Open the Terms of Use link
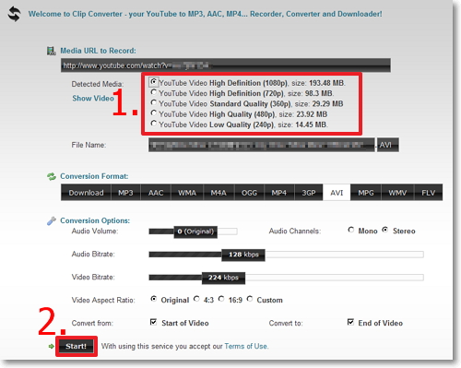This screenshot has width=461, height=368. point(246,346)
